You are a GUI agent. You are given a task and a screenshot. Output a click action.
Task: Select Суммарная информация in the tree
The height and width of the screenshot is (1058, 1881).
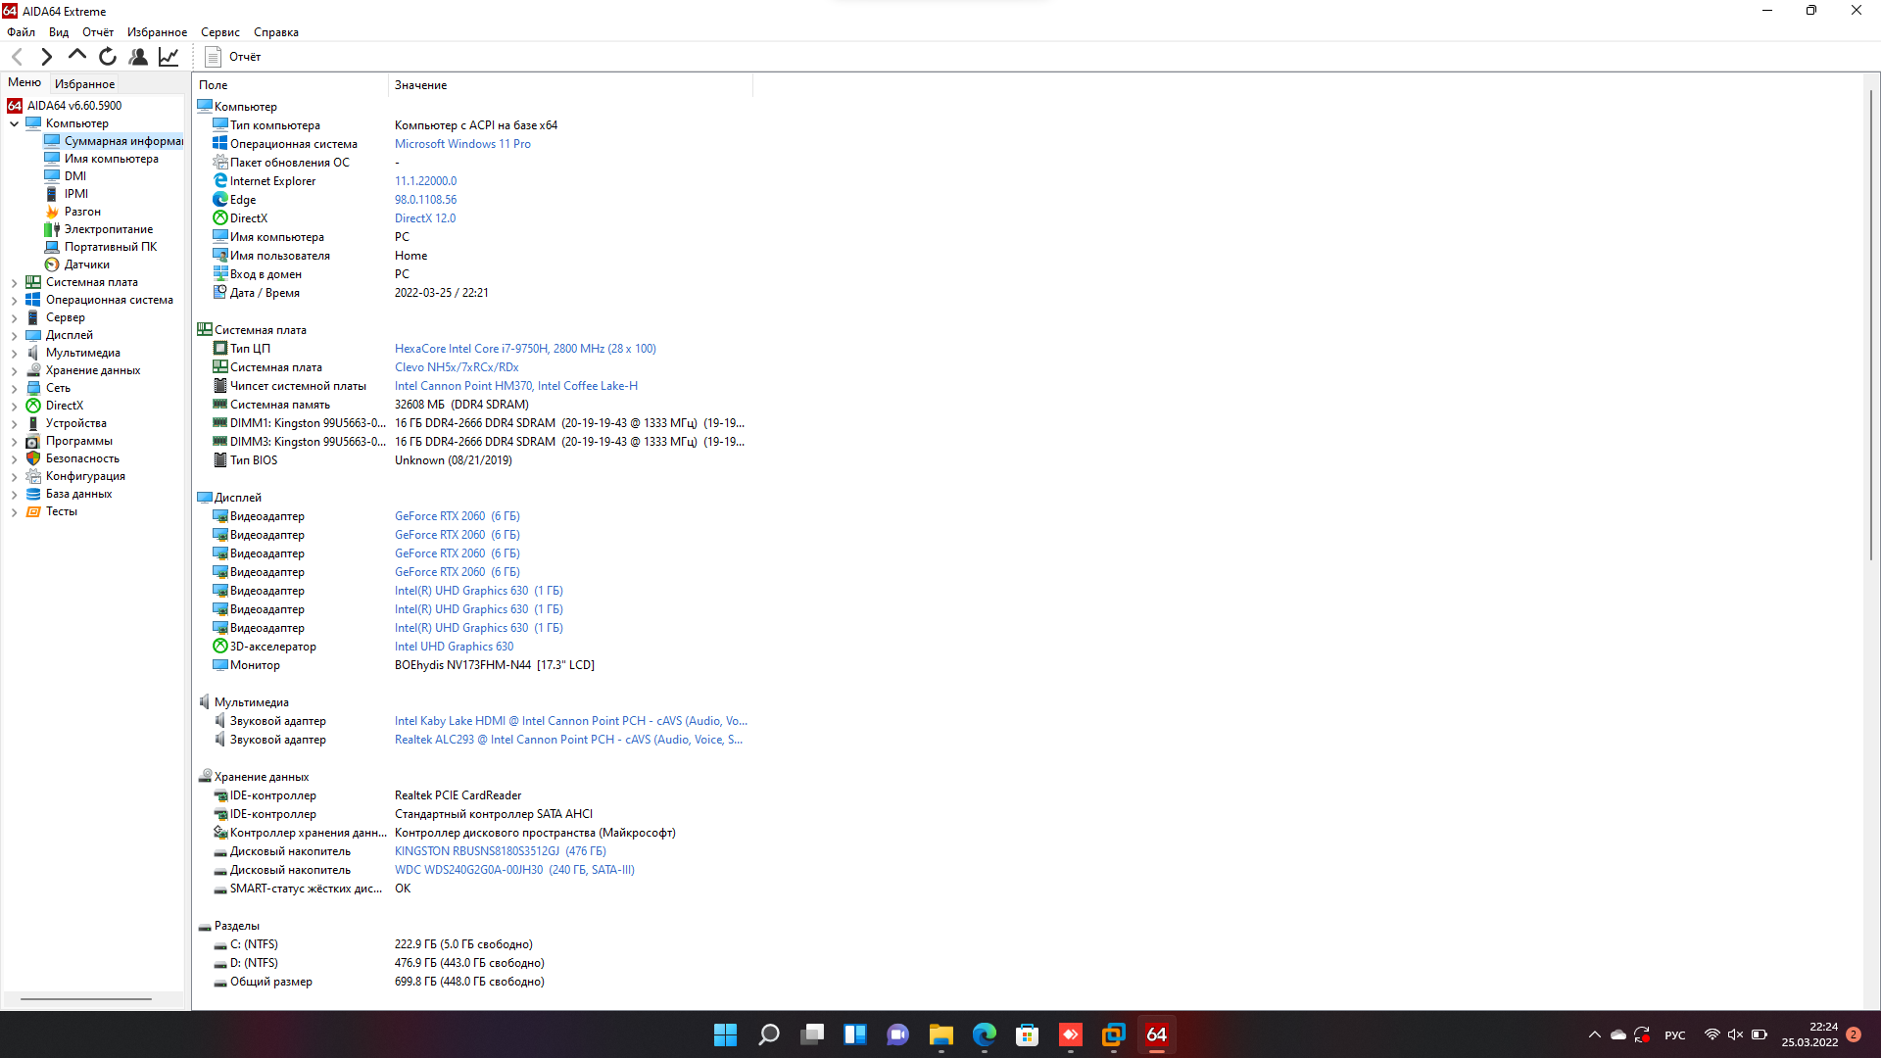click(114, 141)
